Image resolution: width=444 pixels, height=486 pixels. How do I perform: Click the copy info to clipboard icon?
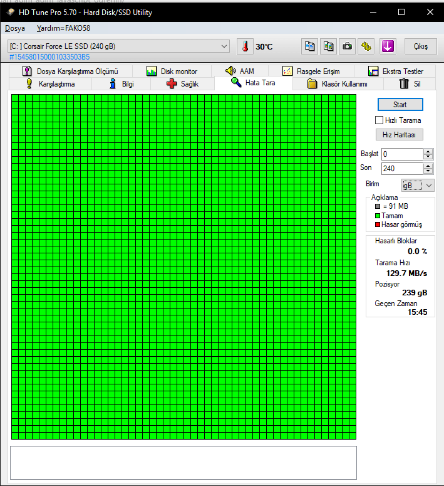[309, 46]
